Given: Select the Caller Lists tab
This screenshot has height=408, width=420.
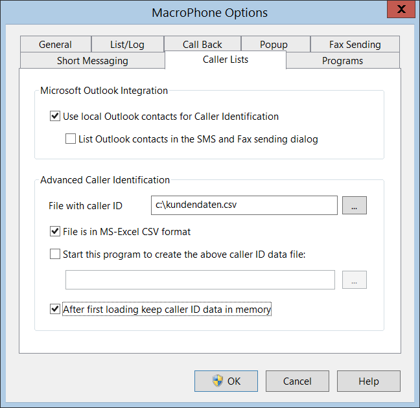Looking at the screenshot, I should coord(226,60).
